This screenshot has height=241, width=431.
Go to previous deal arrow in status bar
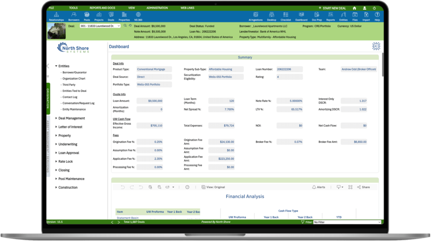click(x=112, y=222)
